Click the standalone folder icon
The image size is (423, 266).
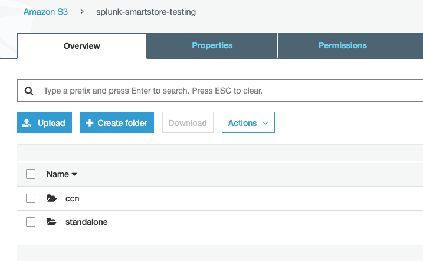click(x=51, y=222)
